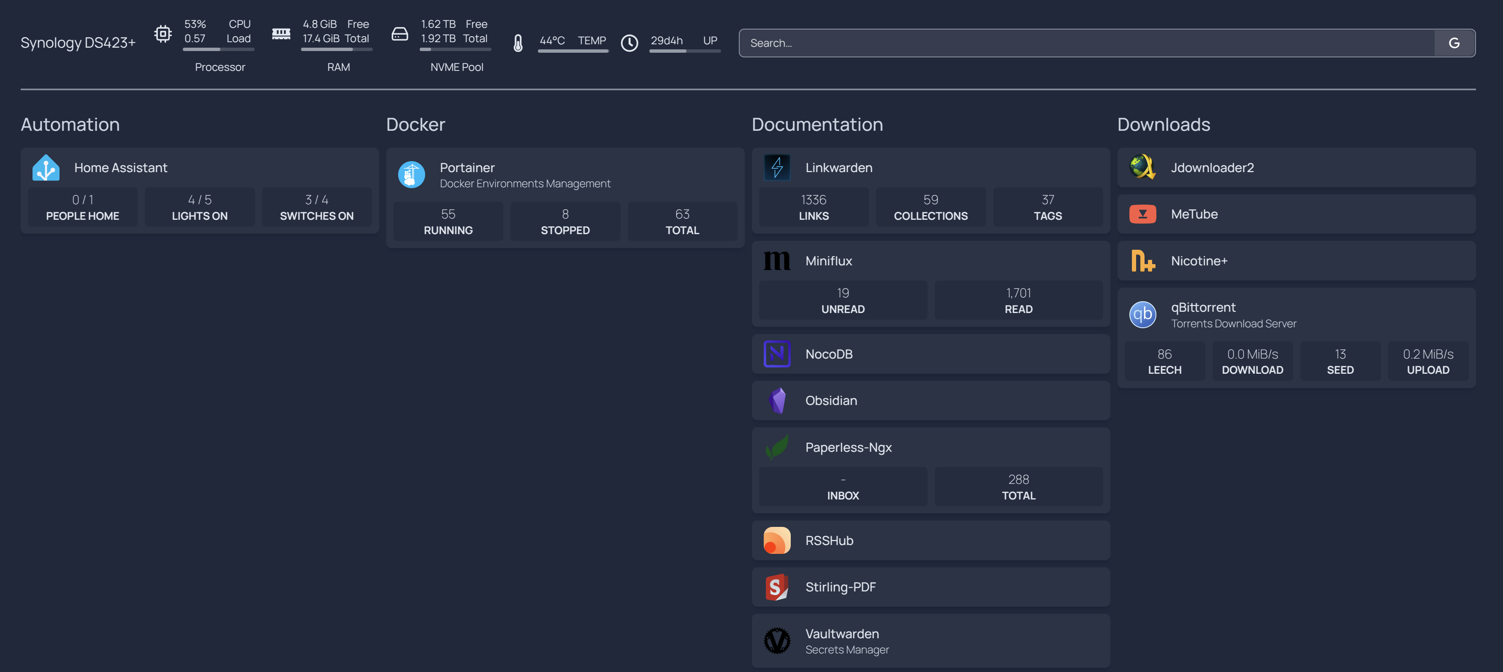This screenshot has height=672, width=1503.
Task: Click the RSSHub orange icon
Action: [x=777, y=540]
